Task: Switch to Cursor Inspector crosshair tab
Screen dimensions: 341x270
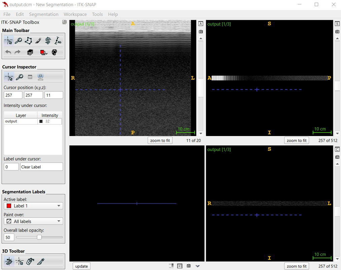Action: click(x=9, y=77)
